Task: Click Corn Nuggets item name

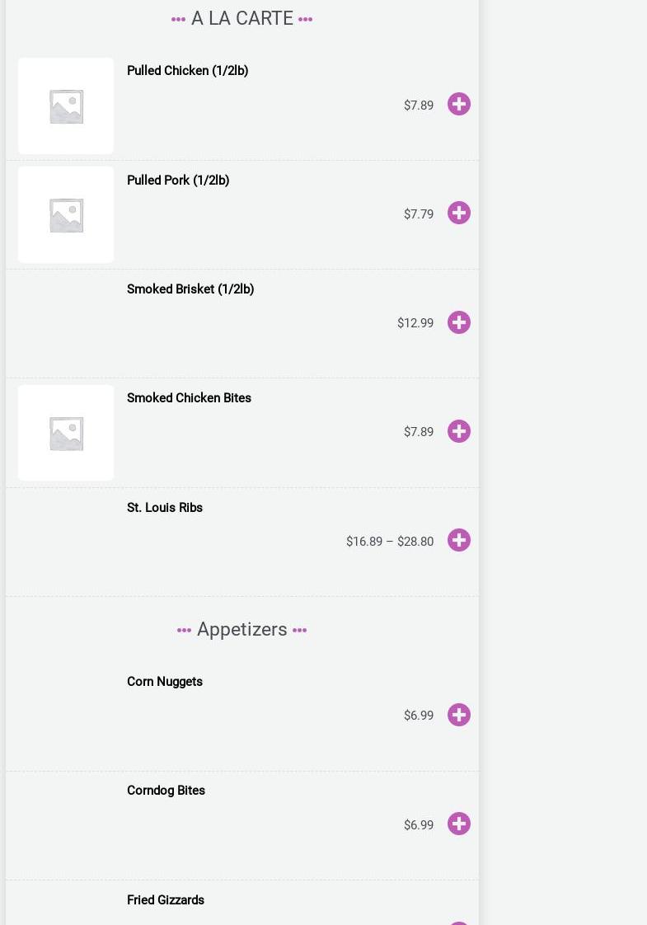Action: [165, 682]
